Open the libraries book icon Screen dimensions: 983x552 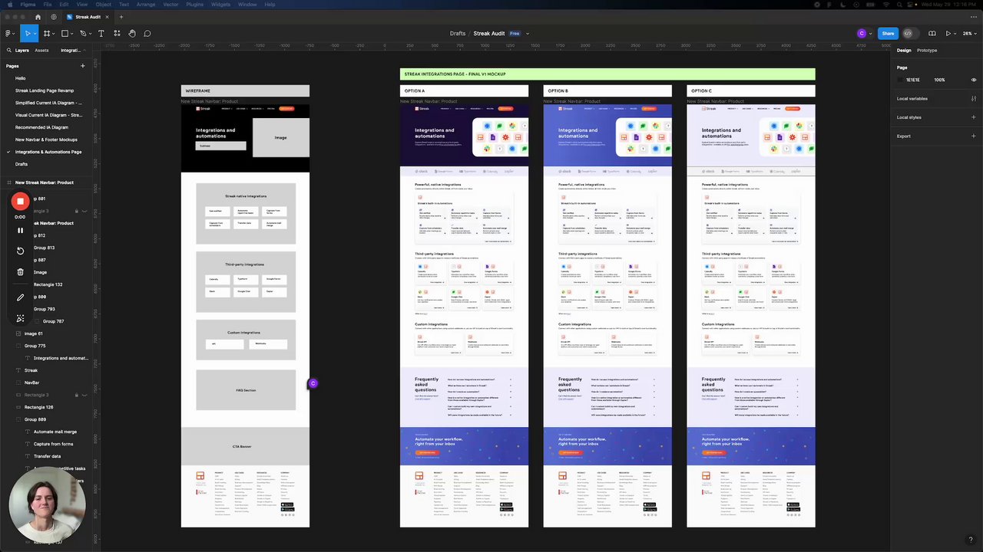pyautogui.click(x=932, y=33)
